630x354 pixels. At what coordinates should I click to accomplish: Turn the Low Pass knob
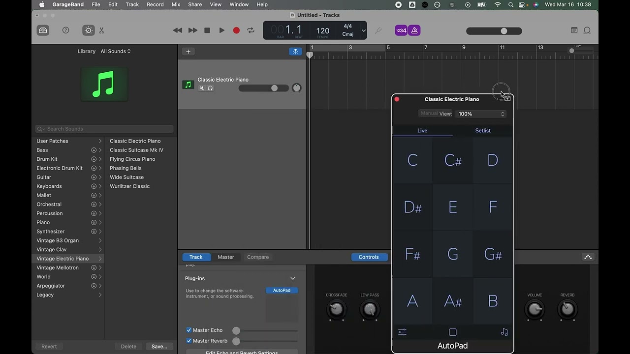pos(370,309)
